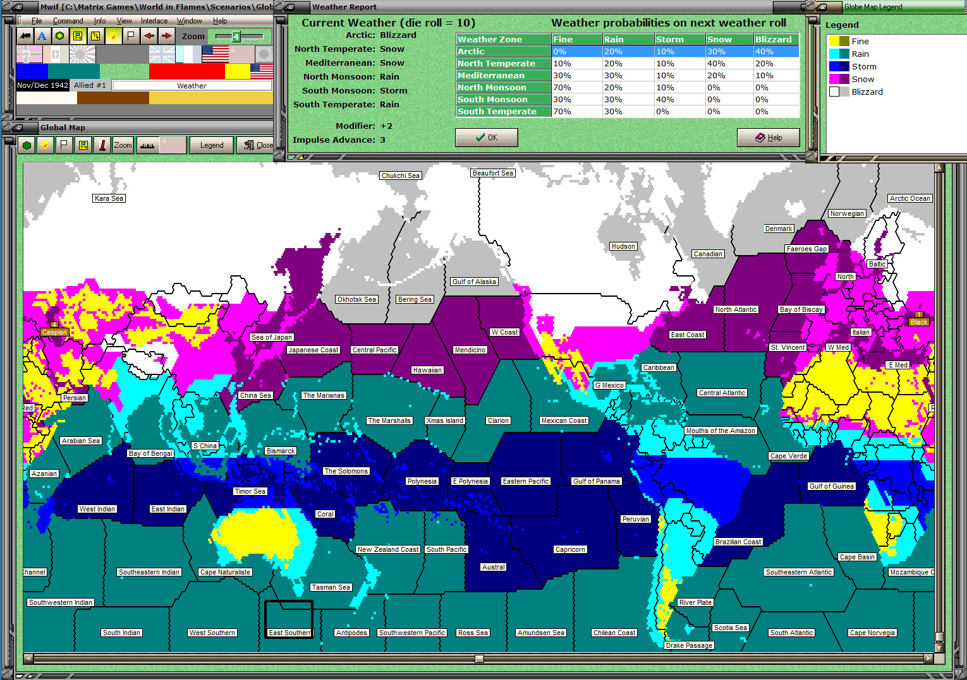Click the red marker icon in Global Map toolbar

(x=102, y=145)
